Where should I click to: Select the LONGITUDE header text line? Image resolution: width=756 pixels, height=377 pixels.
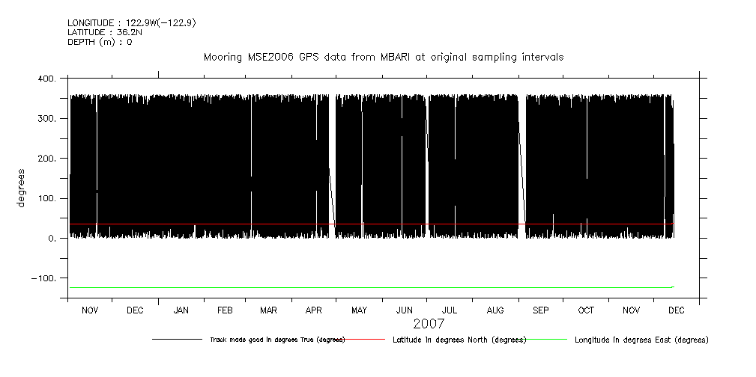click(x=131, y=22)
